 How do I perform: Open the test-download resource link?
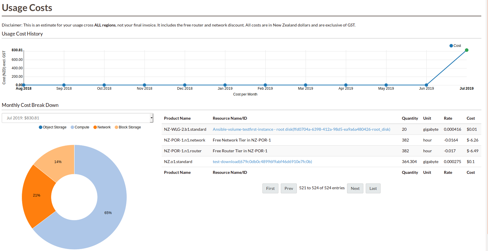tap(262, 162)
